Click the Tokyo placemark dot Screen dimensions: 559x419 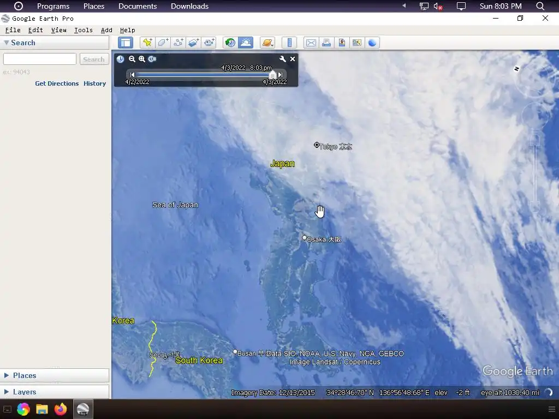click(x=316, y=145)
